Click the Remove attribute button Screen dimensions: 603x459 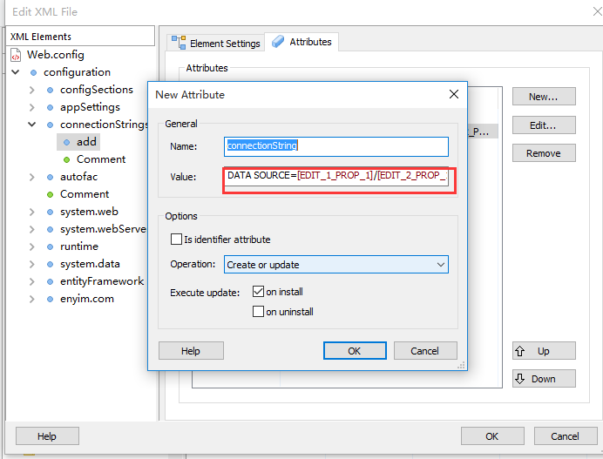click(x=544, y=153)
